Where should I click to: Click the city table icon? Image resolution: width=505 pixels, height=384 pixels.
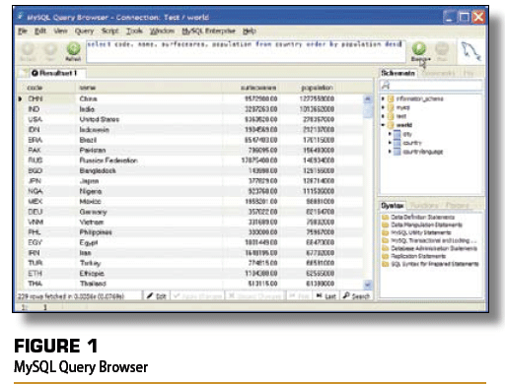point(397,134)
